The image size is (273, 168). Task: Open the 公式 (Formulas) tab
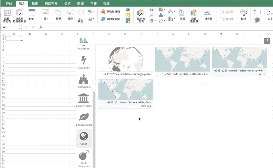click(67, 4)
